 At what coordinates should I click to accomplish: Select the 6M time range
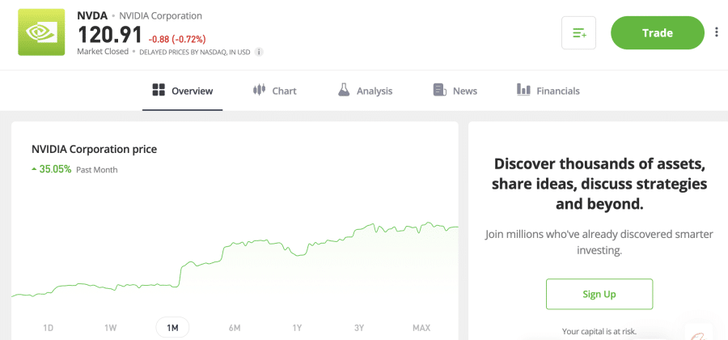click(x=235, y=328)
